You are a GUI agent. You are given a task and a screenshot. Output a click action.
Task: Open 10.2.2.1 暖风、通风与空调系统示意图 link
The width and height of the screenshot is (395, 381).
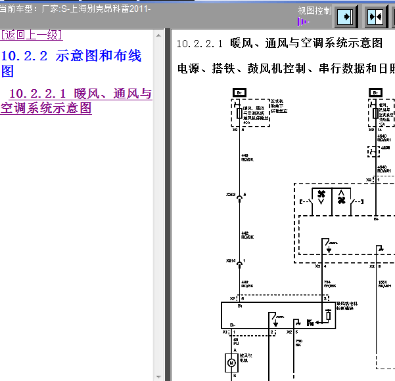[76, 101]
